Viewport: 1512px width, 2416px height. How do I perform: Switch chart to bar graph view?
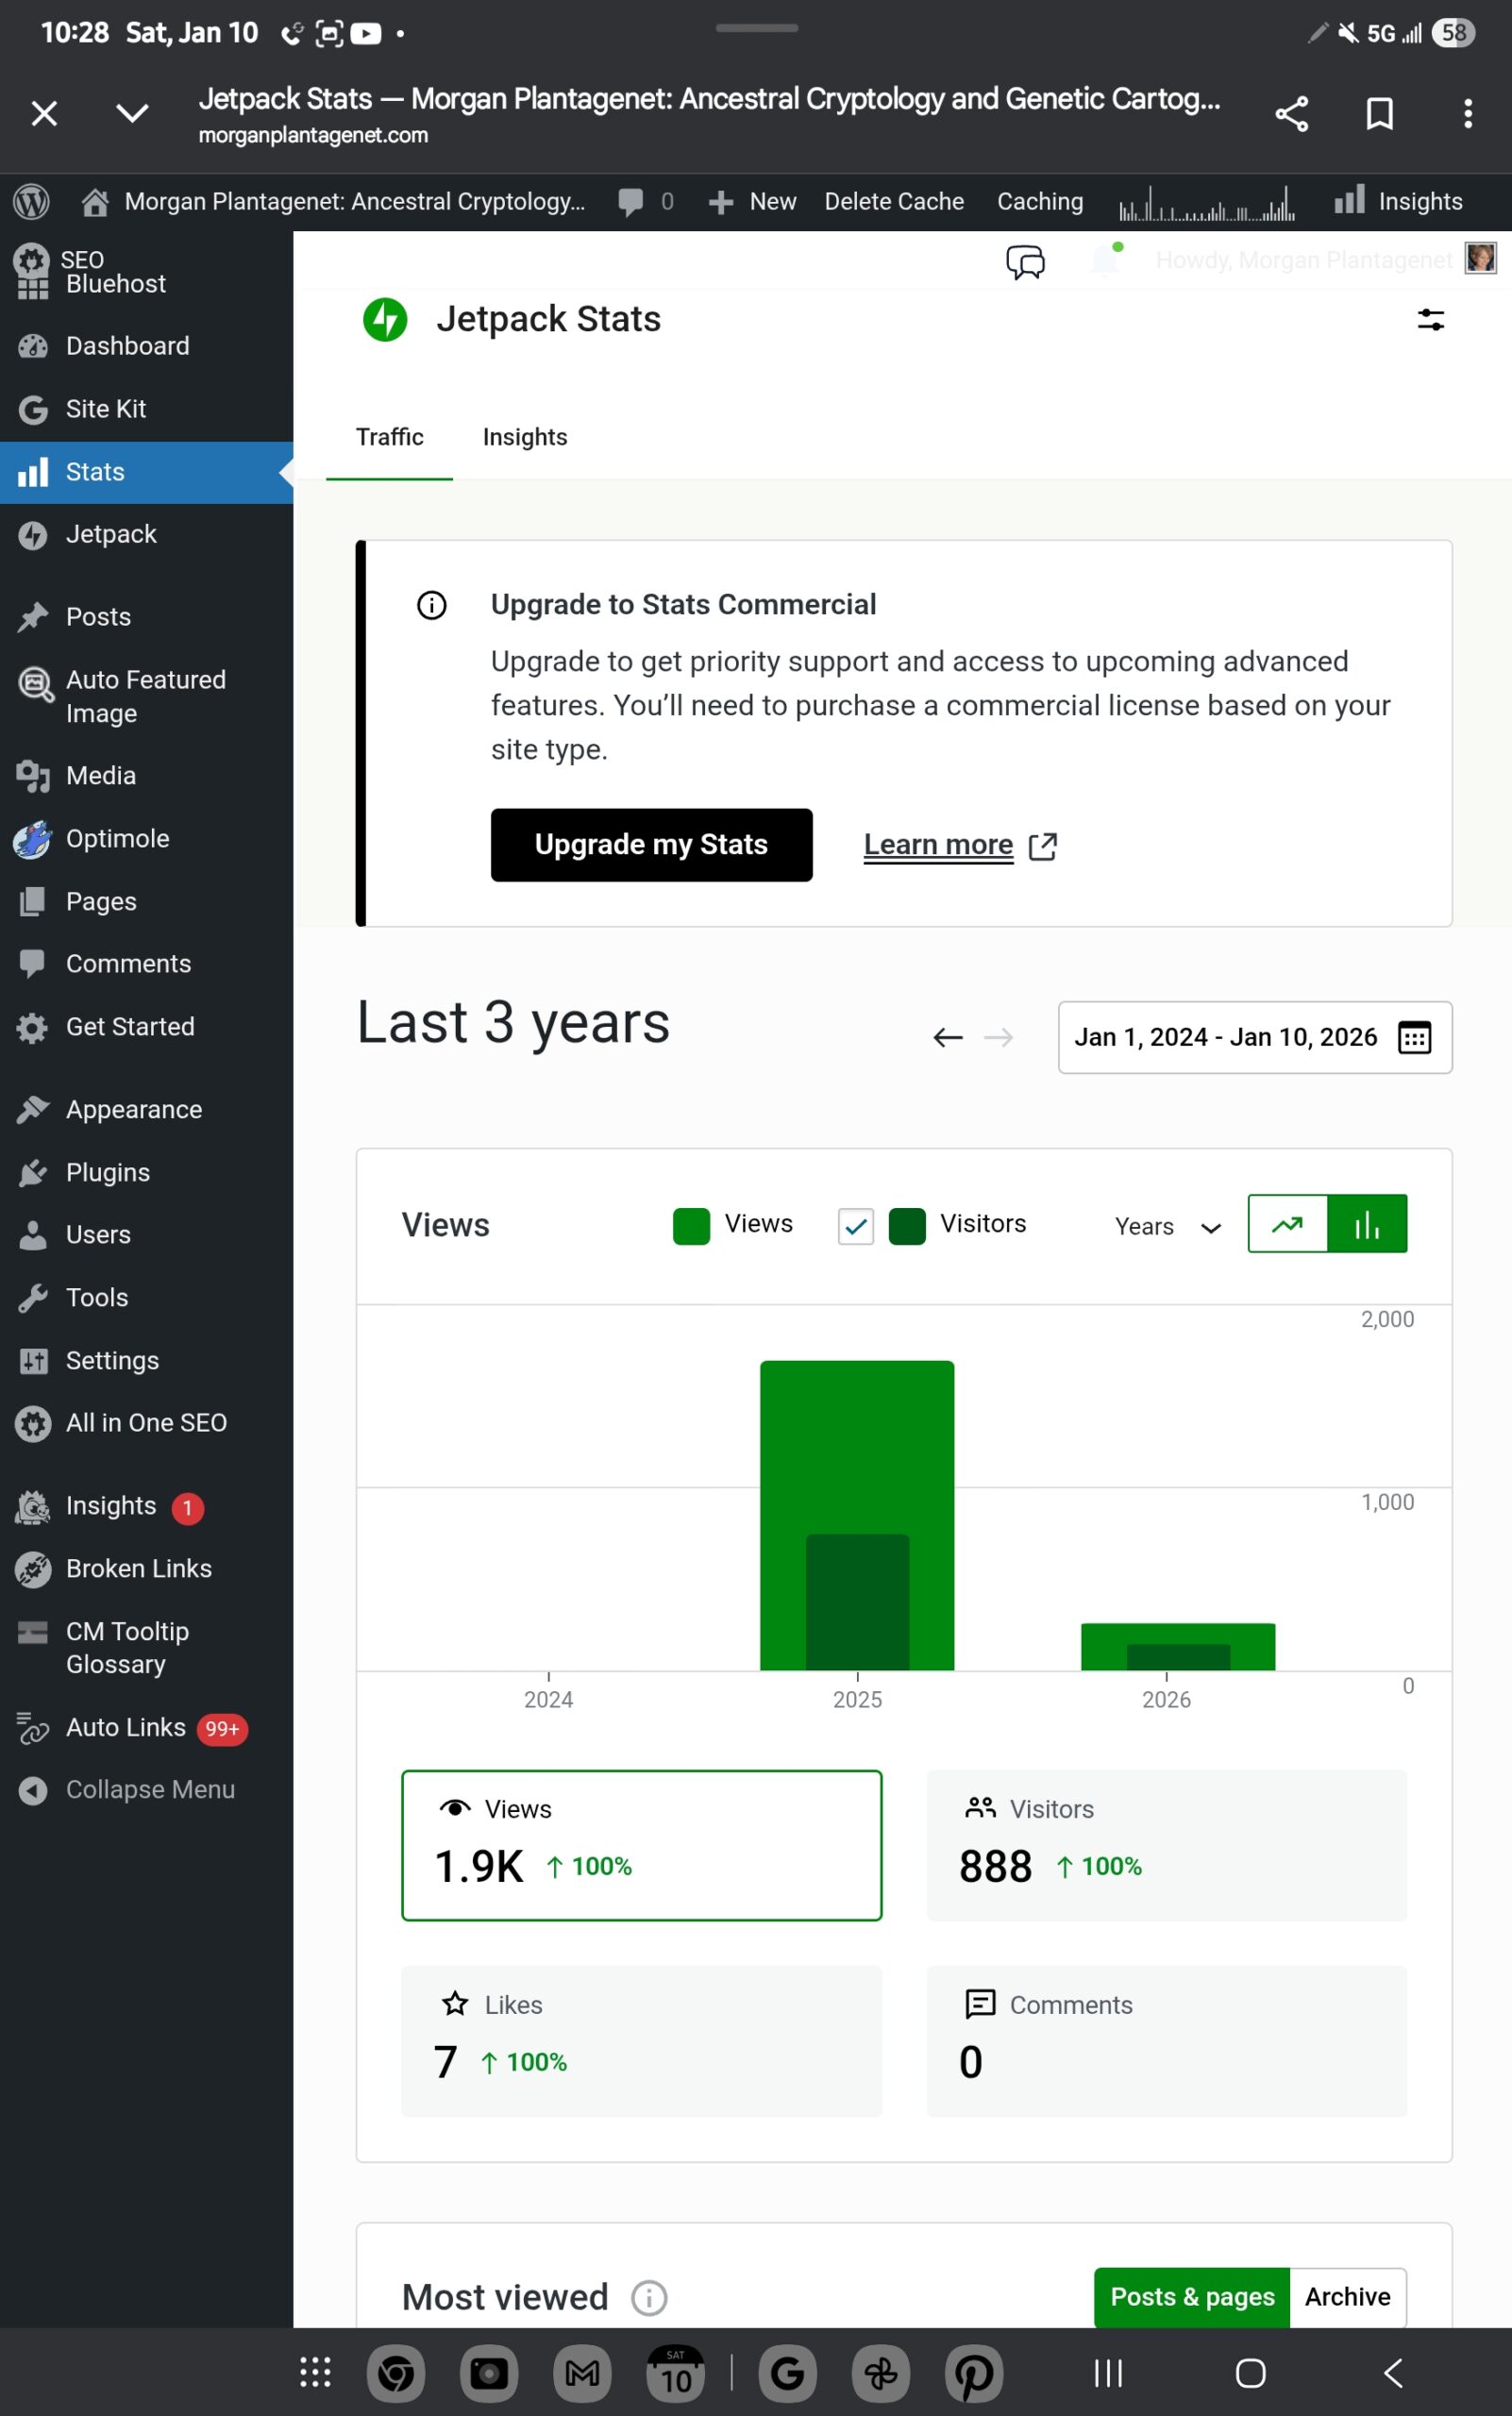pos(1367,1224)
